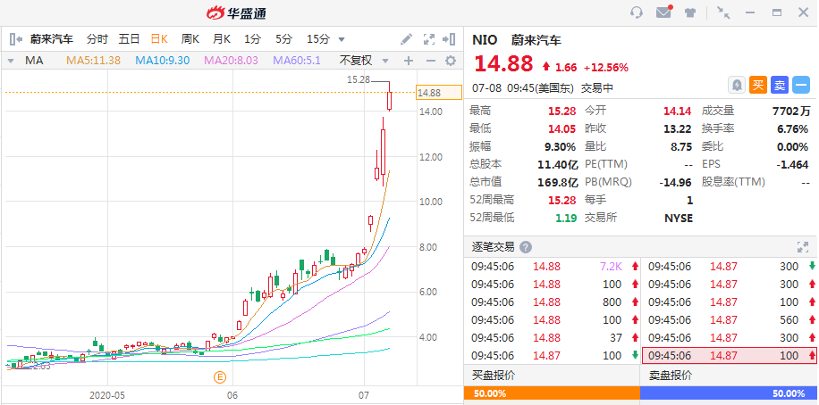Screen dimensions: 819x405
Task: Collapse left panel next to 蔚来汽车
Action: point(16,39)
